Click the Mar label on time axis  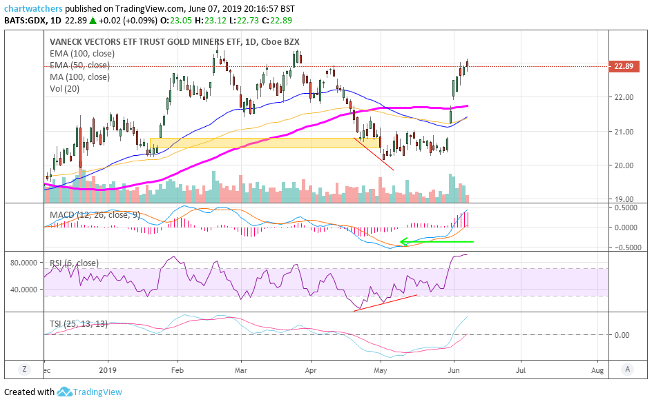coord(241,370)
